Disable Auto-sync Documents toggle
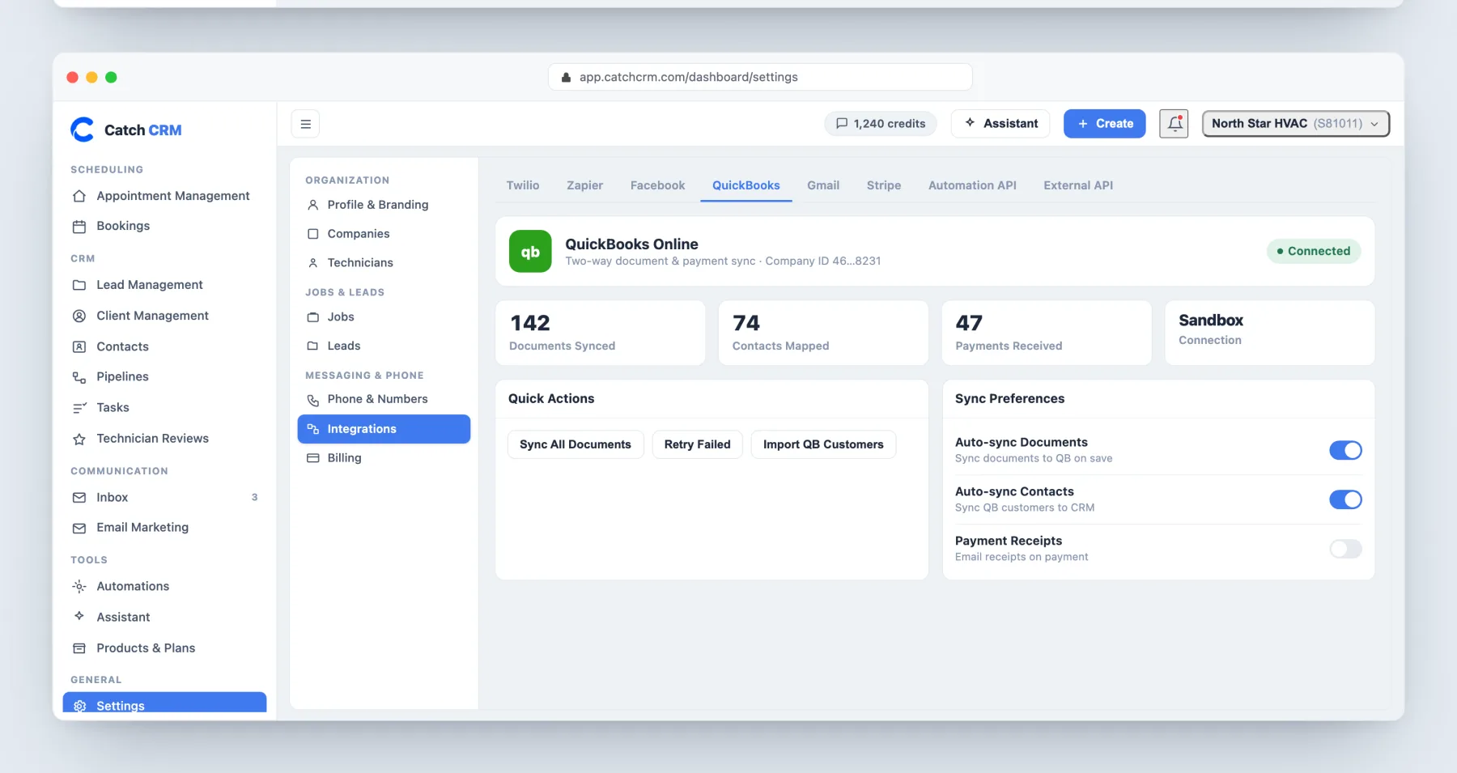Image resolution: width=1457 pixels, height=773 pixels. (x=1345, y=450)
